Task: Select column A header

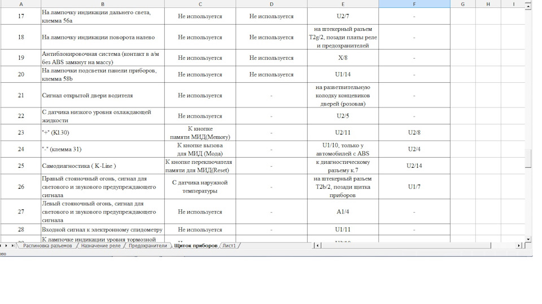Action: pyautogui.click(x=21, y=4)
